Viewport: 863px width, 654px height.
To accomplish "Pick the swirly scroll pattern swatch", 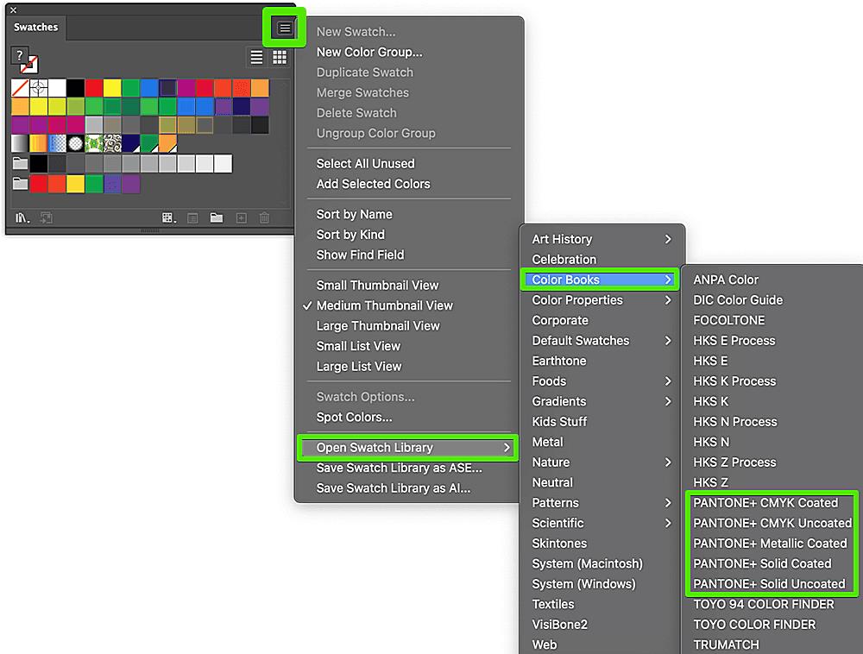I will tap(112, 143).
